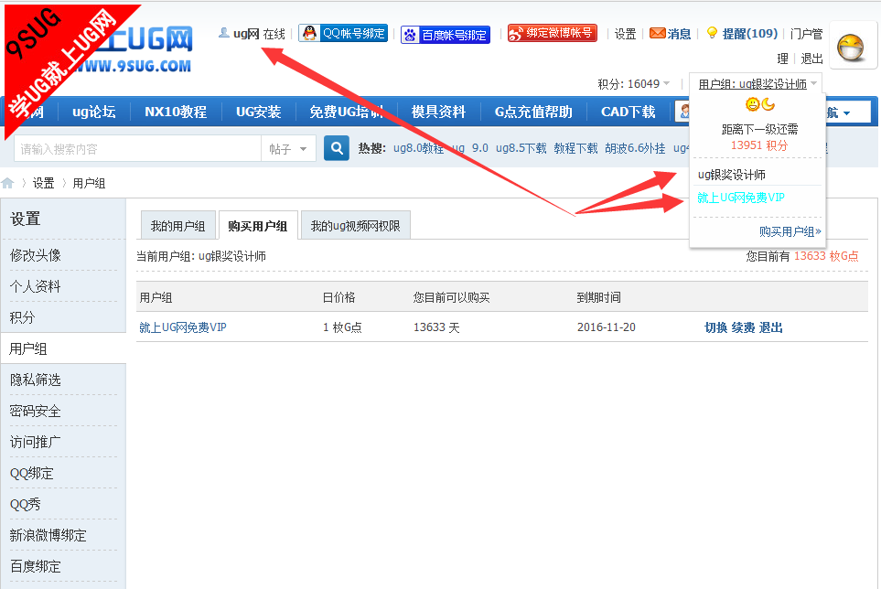Click the blue search magnifier button
The width and height of the screenshot is (881, 589).
(x=337, y=148)
